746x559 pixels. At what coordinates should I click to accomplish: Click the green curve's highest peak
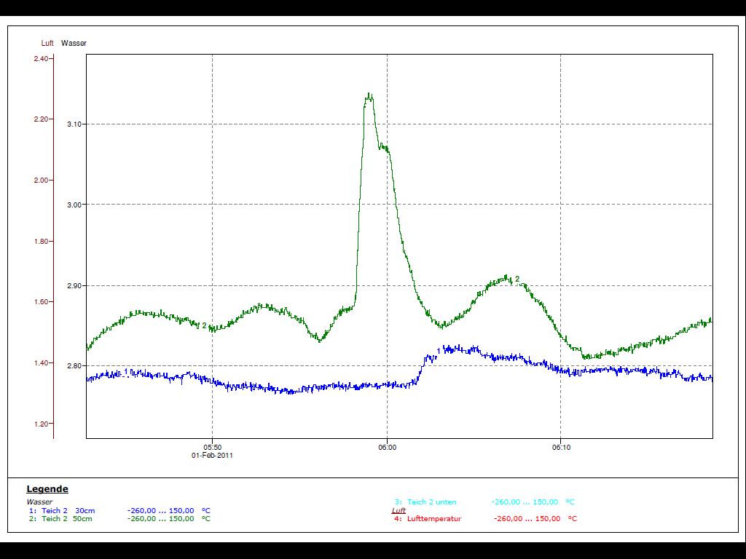coord(369,95)
